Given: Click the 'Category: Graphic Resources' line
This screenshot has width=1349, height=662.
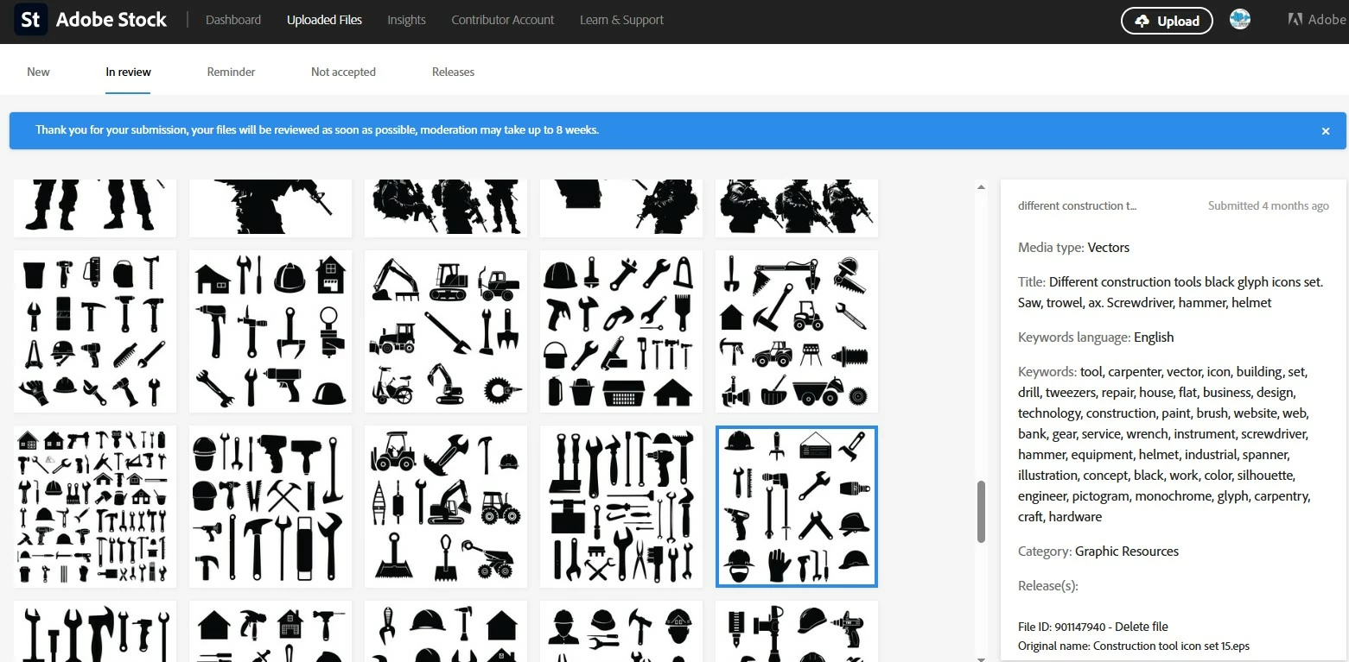Looking at the screenshot, I should tap(1098, 552).
